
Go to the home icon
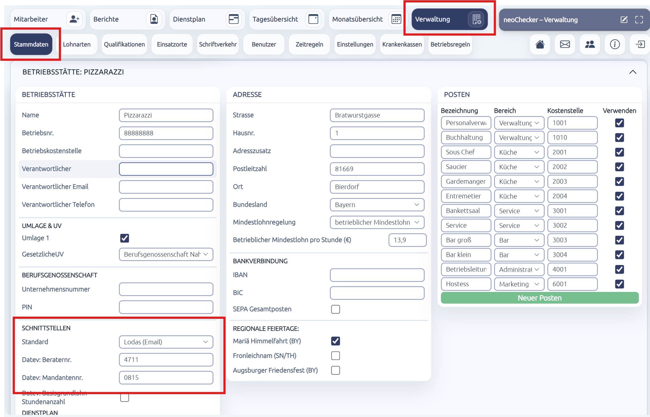(540, 44)
